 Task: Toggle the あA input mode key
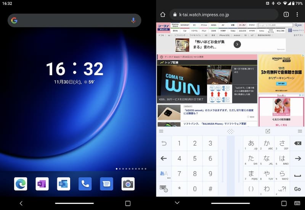click(164, 174)
